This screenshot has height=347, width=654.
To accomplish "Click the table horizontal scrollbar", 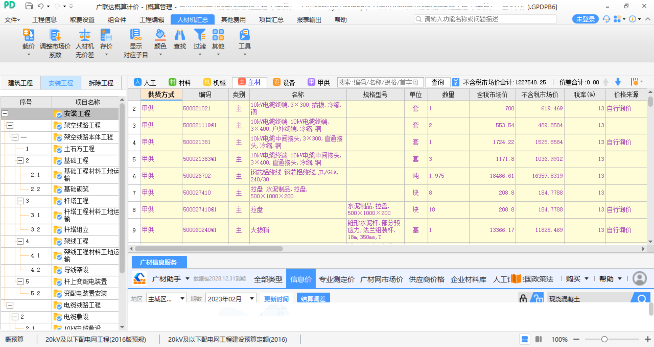I will tap(209, 249).
